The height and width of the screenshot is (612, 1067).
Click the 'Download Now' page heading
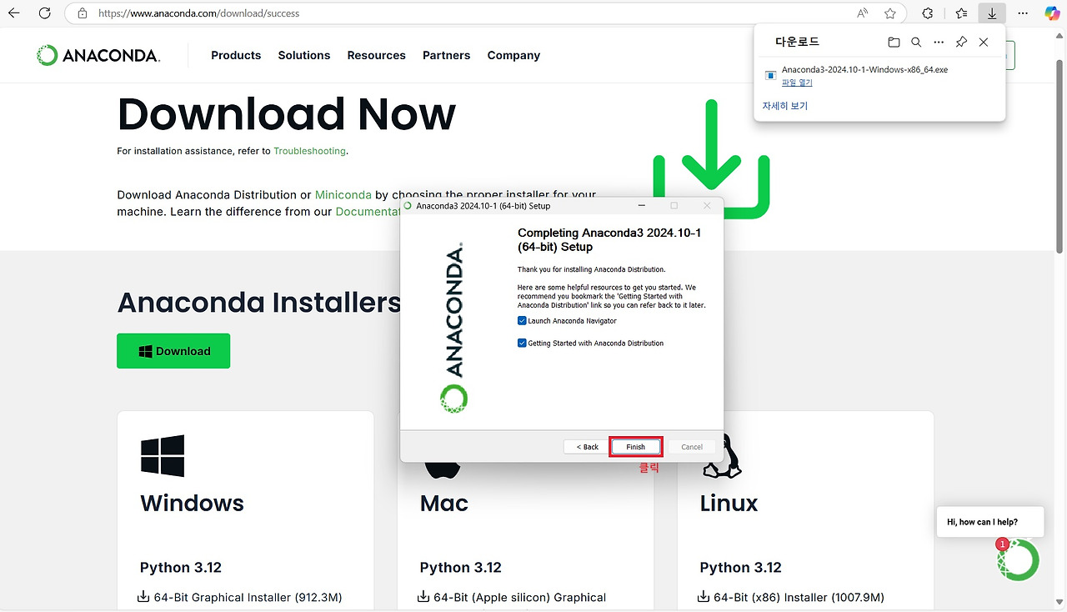[x=287, y=114]
